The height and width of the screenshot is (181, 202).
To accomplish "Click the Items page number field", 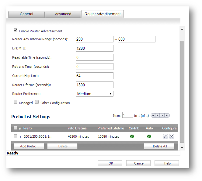I will tap(128, 115).
